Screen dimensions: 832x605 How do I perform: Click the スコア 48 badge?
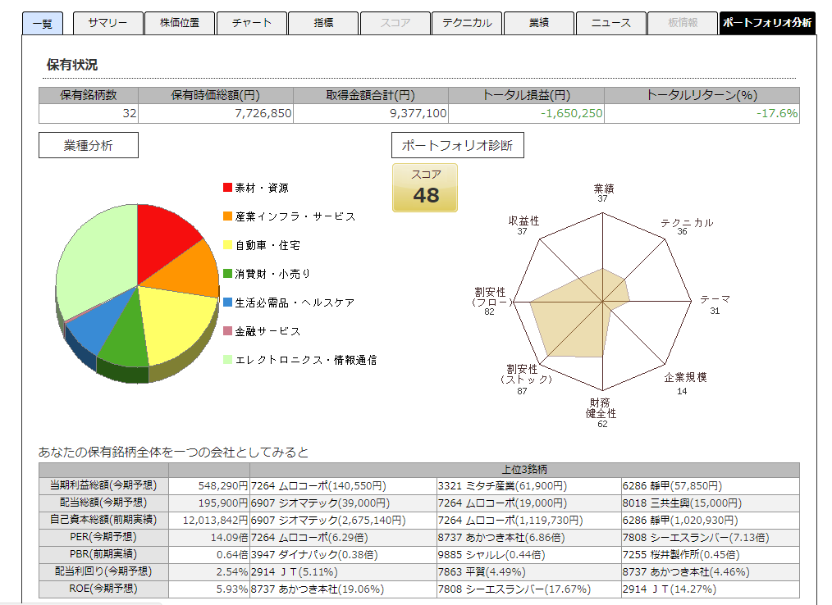point(425,188)
